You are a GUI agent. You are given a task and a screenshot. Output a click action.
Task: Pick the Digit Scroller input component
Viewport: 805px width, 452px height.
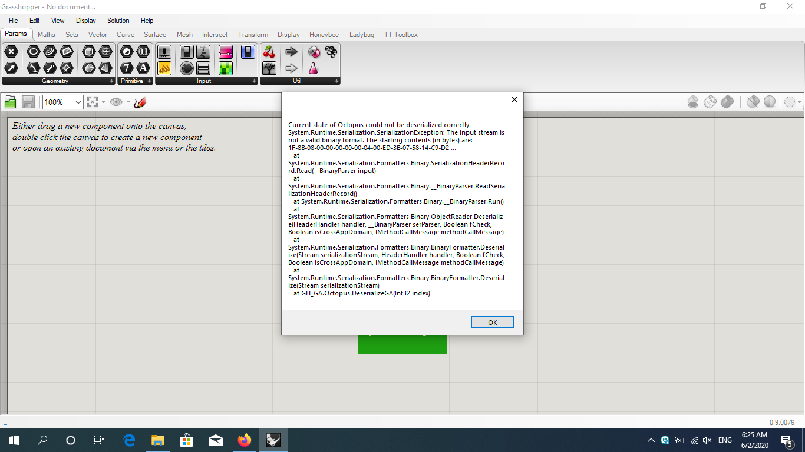click(x=203, y=52)
